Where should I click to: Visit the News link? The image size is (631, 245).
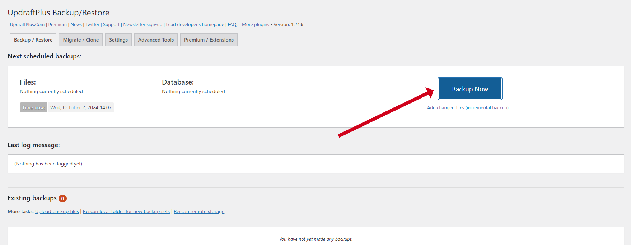pyautogui.click(x=76, y=25)
